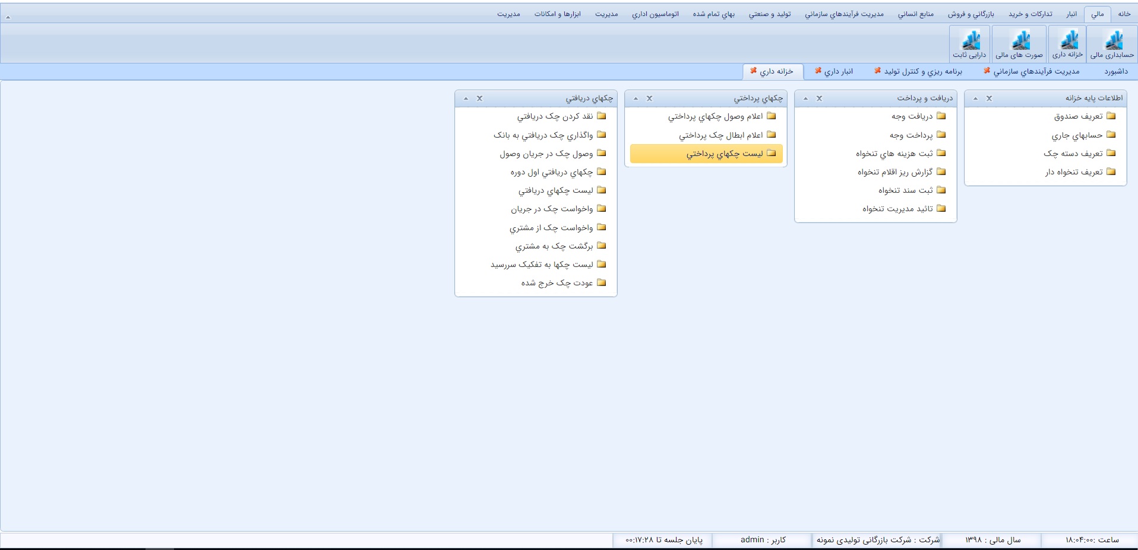This screenshot has height=550, width=1138.
Task: Open تائيد مديريت تنخواه
Action: tap(897, 209)
